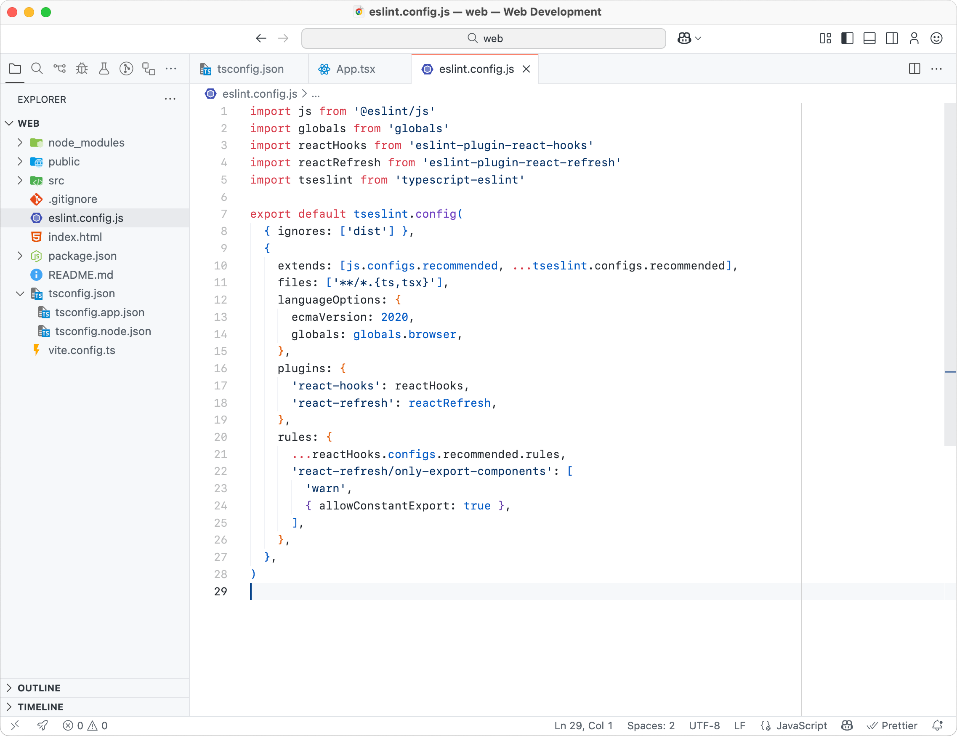Viewport: 957px width, 736px height.
Task: Open the project search panel
Action: (x=37, y=68)
